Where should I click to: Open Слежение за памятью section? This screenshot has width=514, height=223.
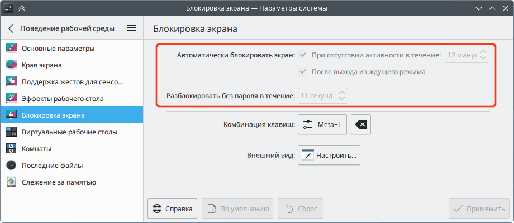pyautogui.click(x=72, y=182)
